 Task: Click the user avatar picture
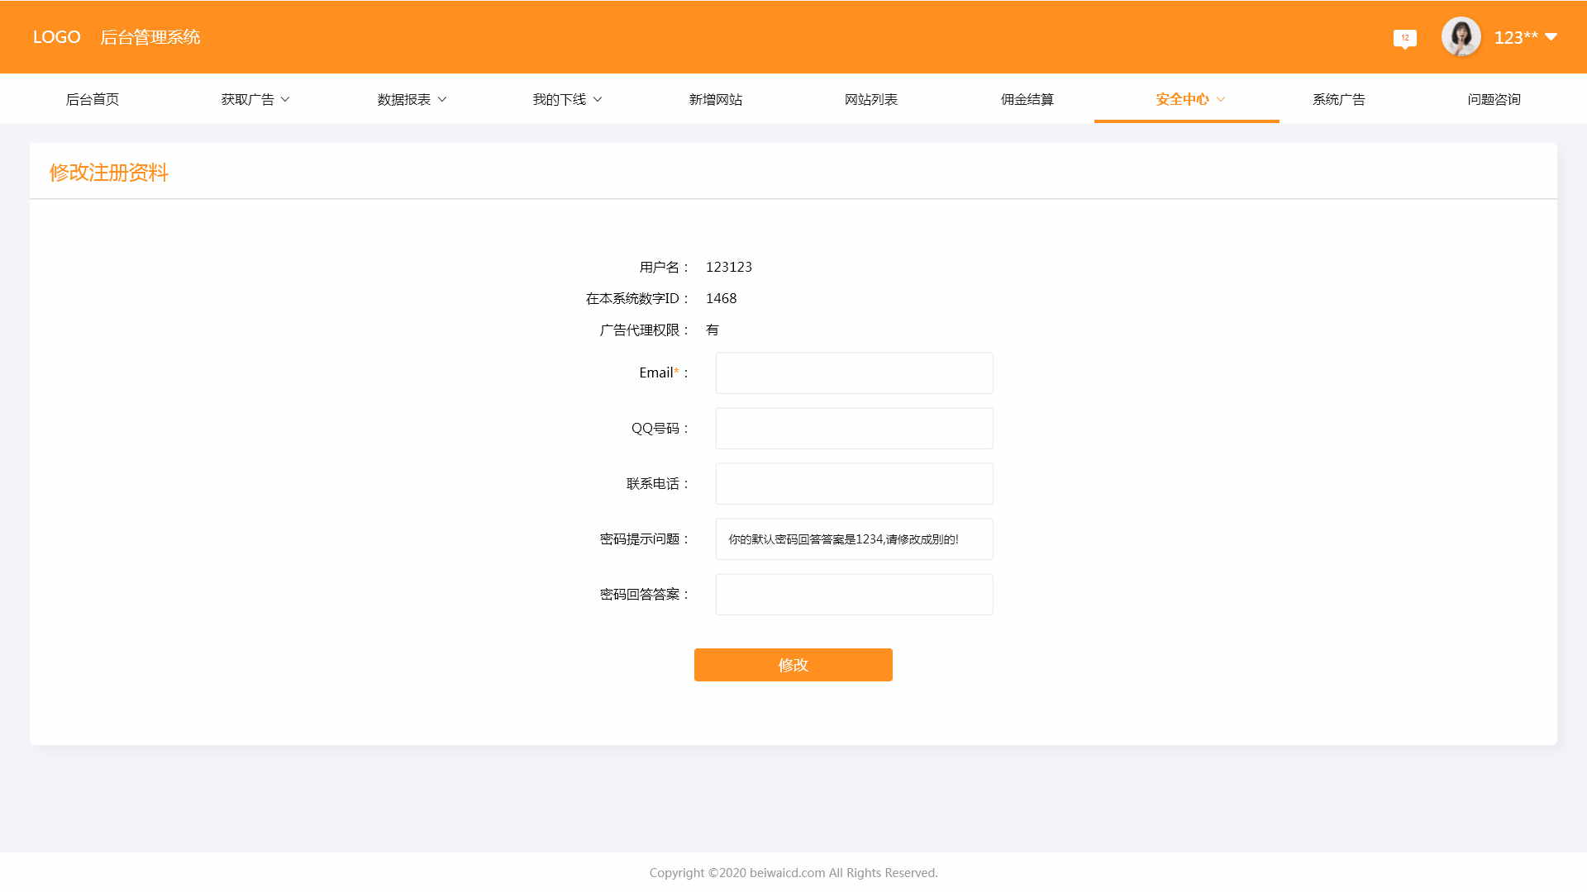pyautogui.click(x=1461, y=37)
